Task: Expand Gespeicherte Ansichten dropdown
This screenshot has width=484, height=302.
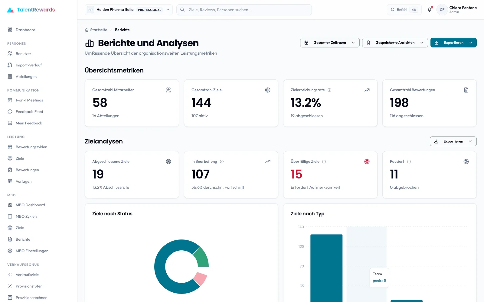Action: pos(395,43)
